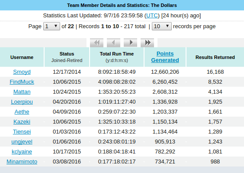Screen dimensions: 244x173
Task: Jump to the last page of records
Action: click(147, 42)
